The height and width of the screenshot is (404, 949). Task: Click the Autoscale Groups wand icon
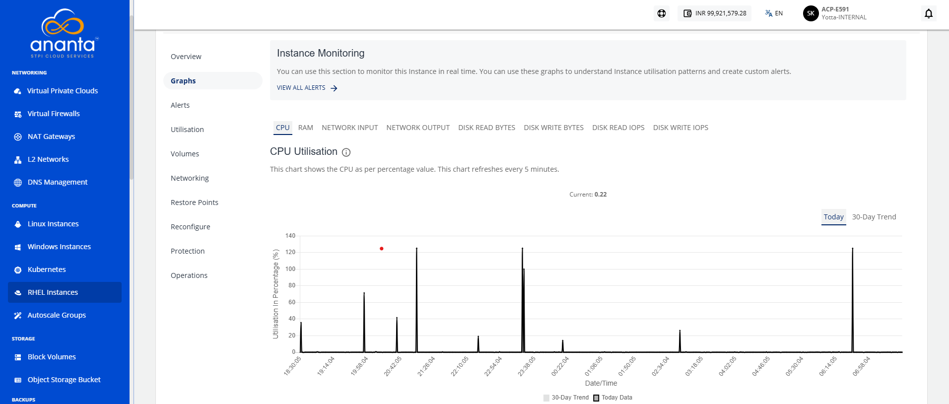[x=18, y=315]
